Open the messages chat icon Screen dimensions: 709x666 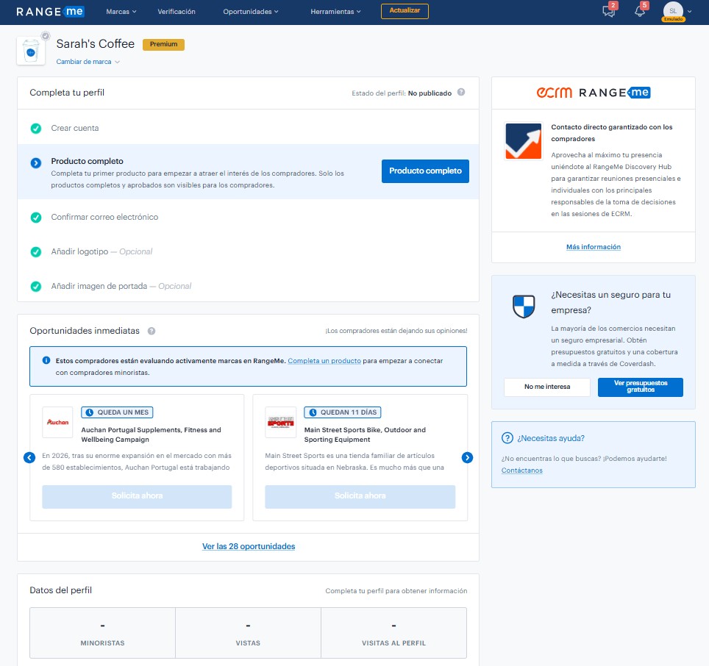coord(608,11)
